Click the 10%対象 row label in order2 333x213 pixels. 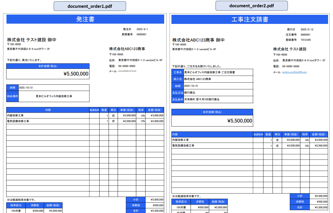coord(181,207)
